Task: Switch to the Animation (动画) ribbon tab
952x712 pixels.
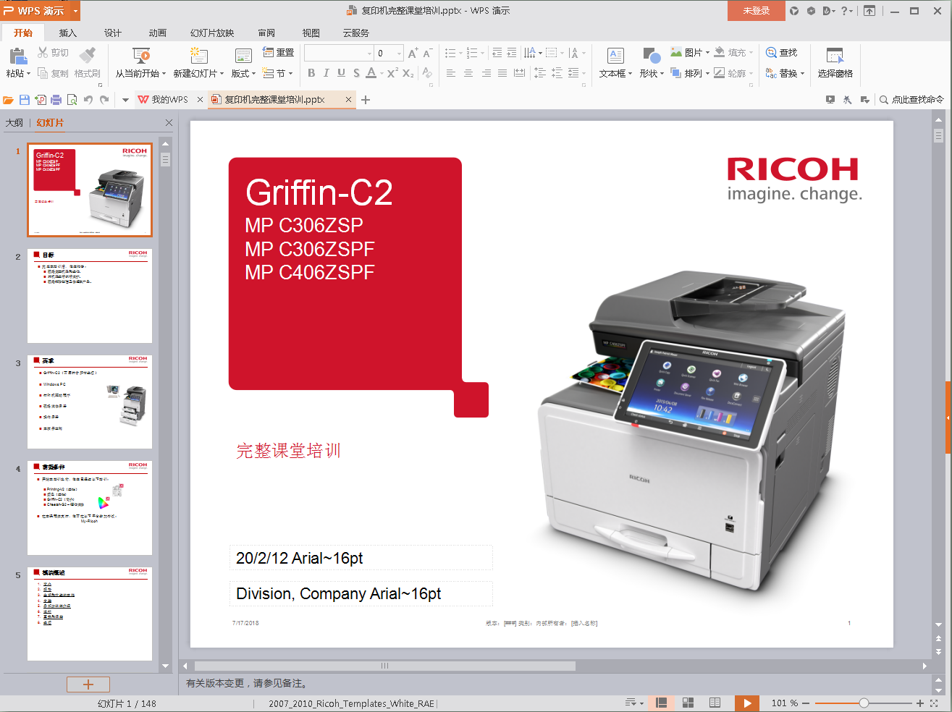Action: (158, 33)
